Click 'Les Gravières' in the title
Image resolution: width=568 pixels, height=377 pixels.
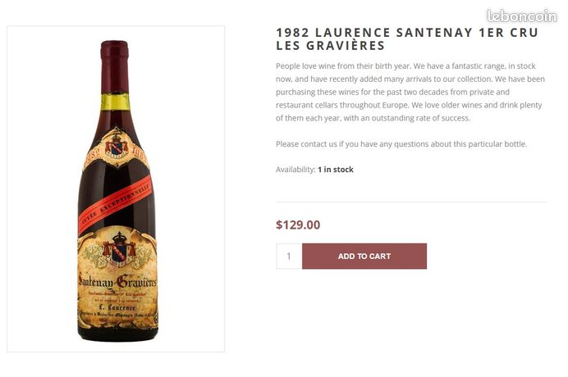tap(330, 46)
